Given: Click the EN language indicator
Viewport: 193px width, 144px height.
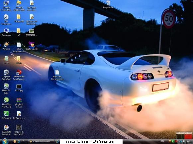Looking at the screenshot, I should point(162,141).
